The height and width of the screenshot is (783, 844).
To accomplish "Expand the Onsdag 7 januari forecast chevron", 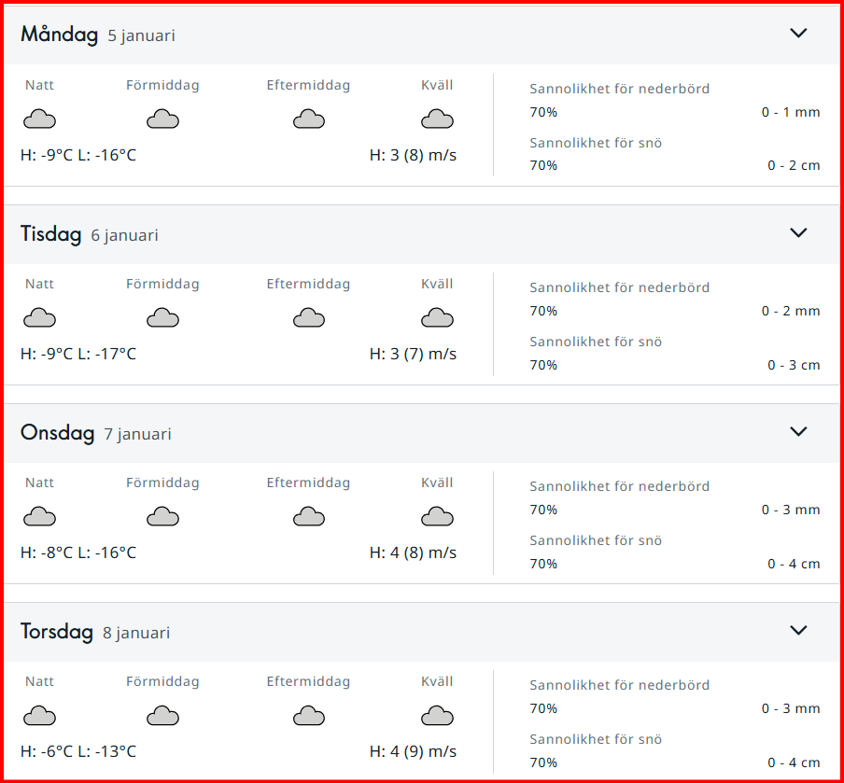I will click(x=798, y=431).
